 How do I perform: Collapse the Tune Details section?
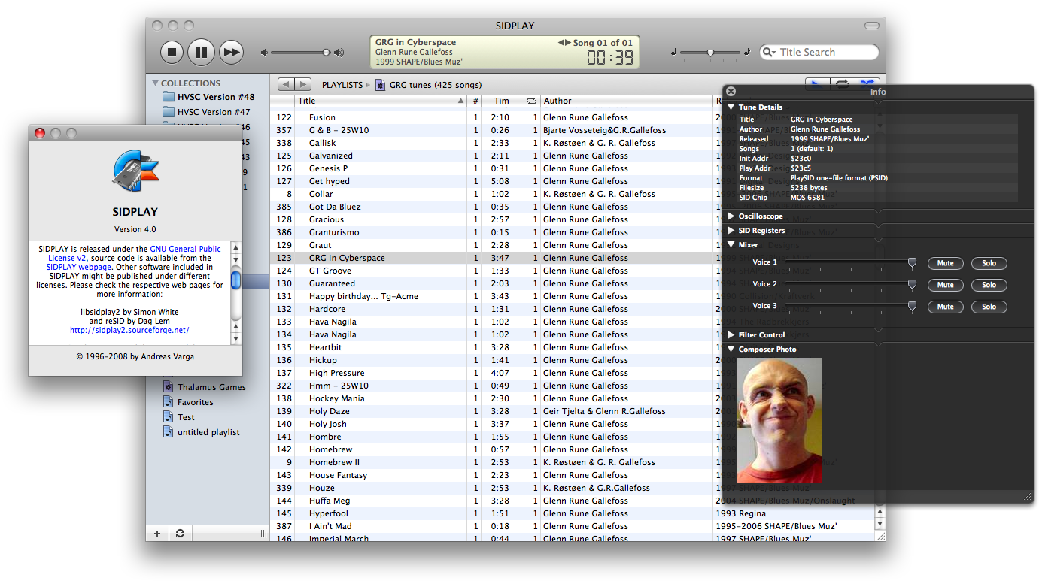(x=731, y=107)
